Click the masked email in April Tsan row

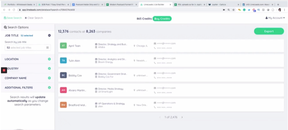[x=166, y=44]
